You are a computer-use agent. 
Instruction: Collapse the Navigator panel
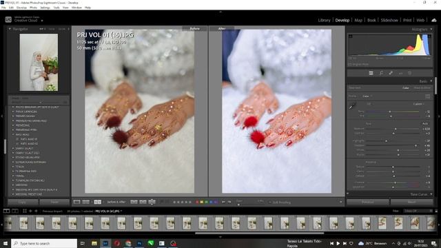point(10,29)
